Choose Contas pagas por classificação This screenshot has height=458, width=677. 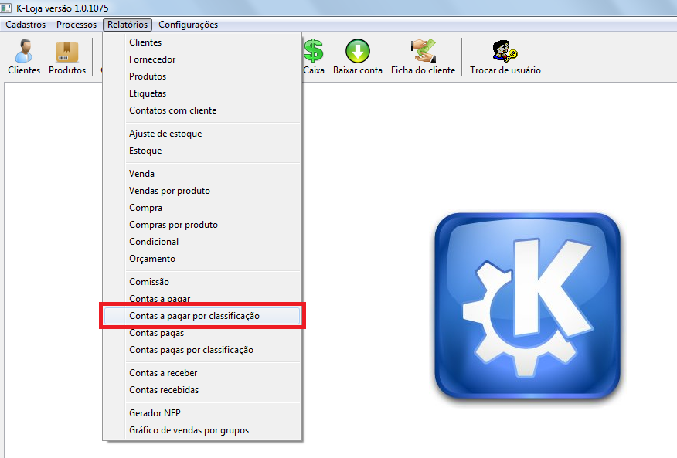[x=202, y=350]
